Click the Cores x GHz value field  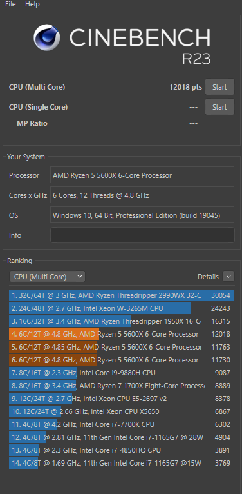pyautogui.click(x=142, y=195)
